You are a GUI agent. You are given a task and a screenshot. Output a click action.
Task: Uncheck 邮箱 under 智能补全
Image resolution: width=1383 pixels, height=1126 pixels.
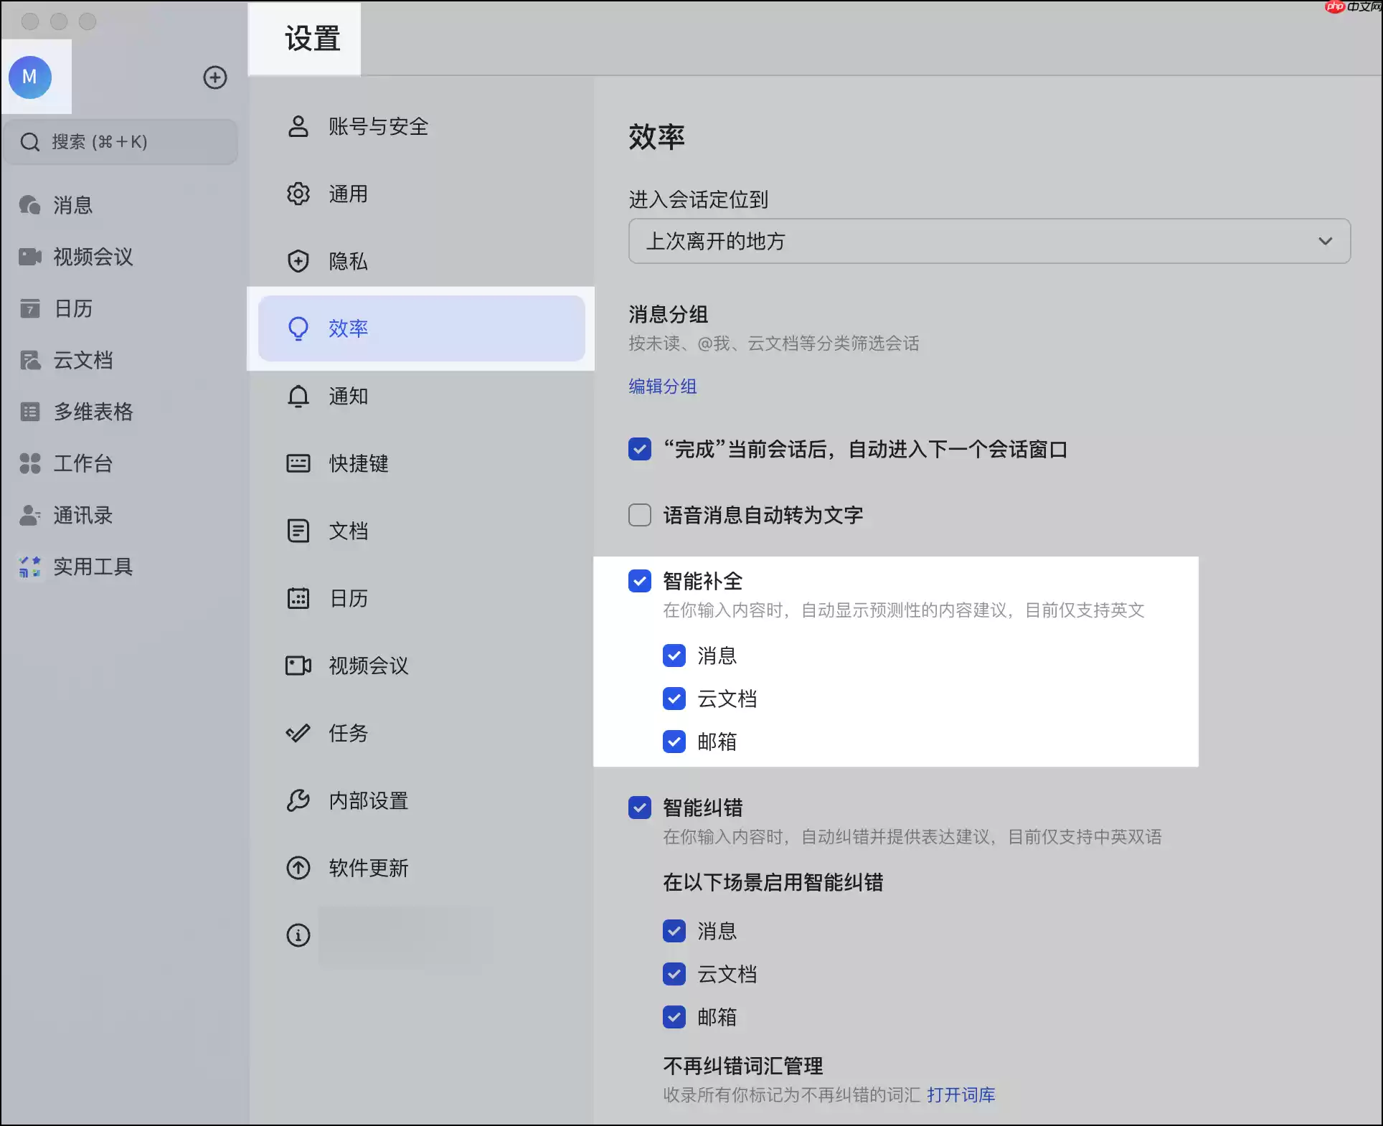pos(674,742)
